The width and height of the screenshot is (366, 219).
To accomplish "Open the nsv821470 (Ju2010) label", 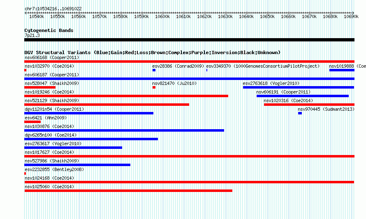I will 174,83.
